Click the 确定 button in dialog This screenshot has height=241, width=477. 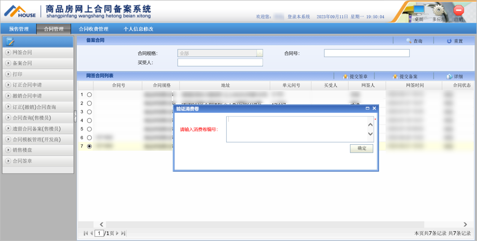point(361,148)
